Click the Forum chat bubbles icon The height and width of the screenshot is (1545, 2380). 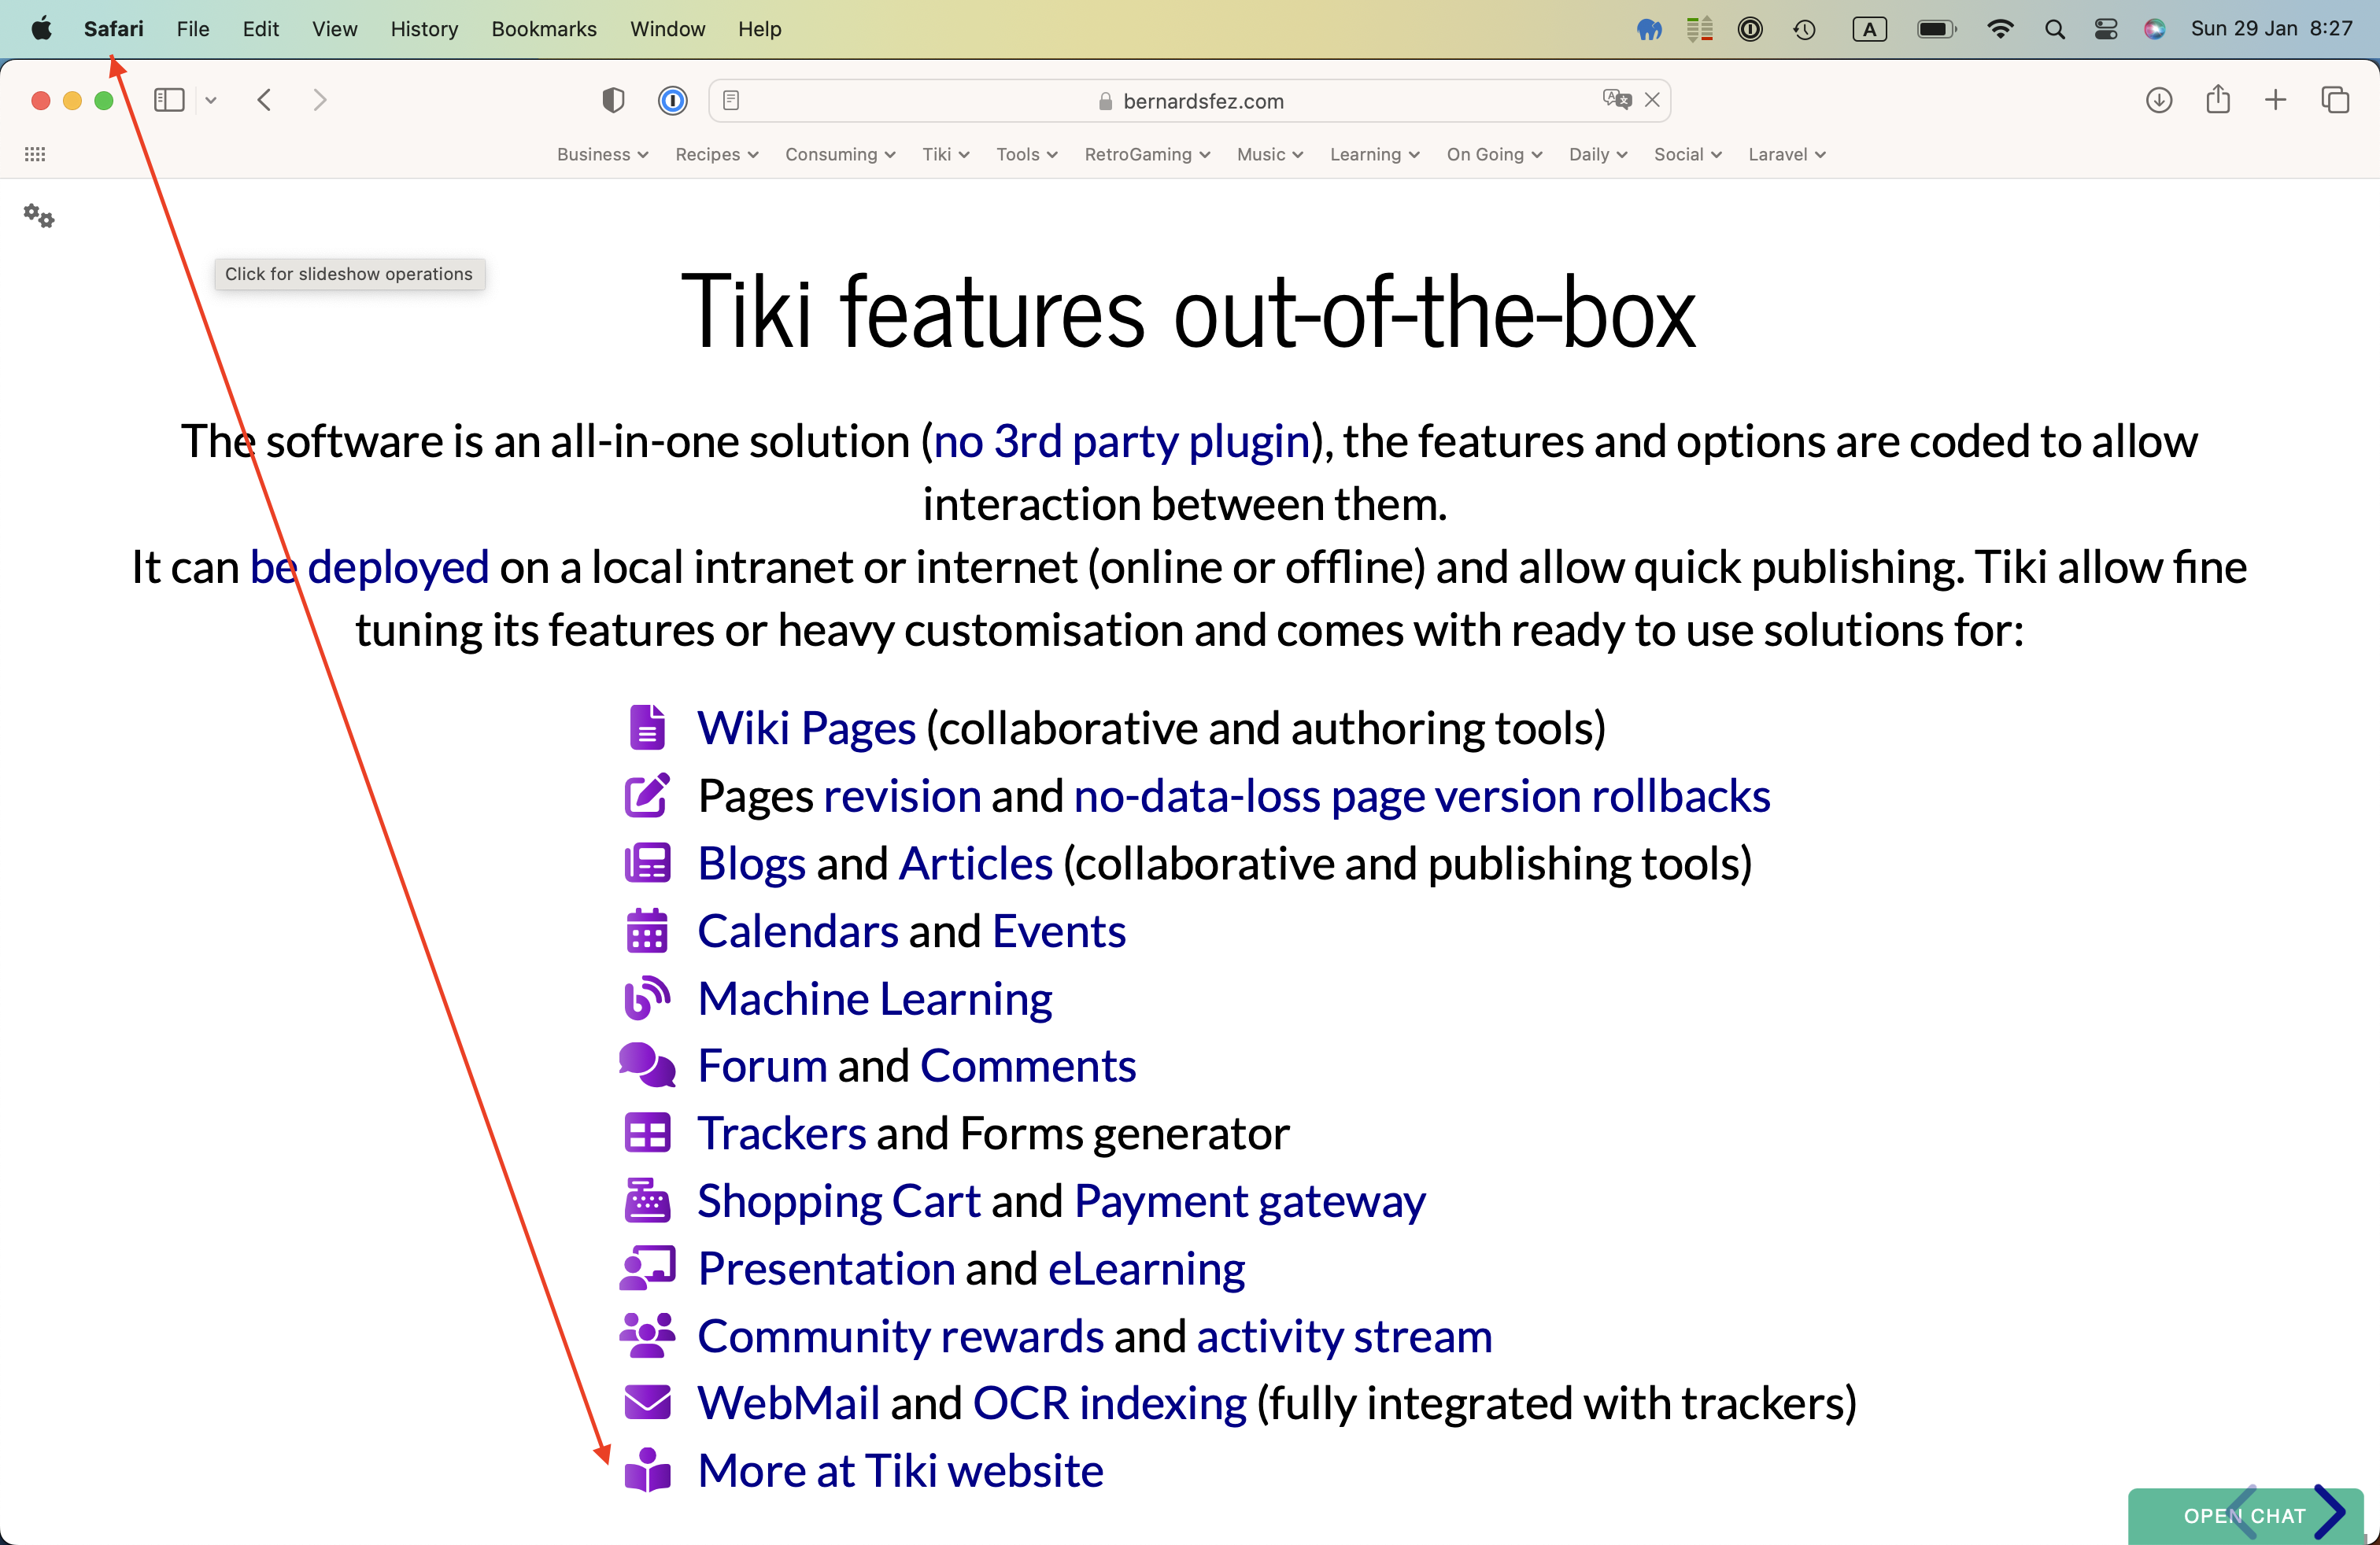pyautogui.click(x=647, y=1065)
